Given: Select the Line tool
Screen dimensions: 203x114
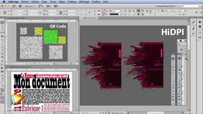Looking at the screenshot, I should [2, 43].
